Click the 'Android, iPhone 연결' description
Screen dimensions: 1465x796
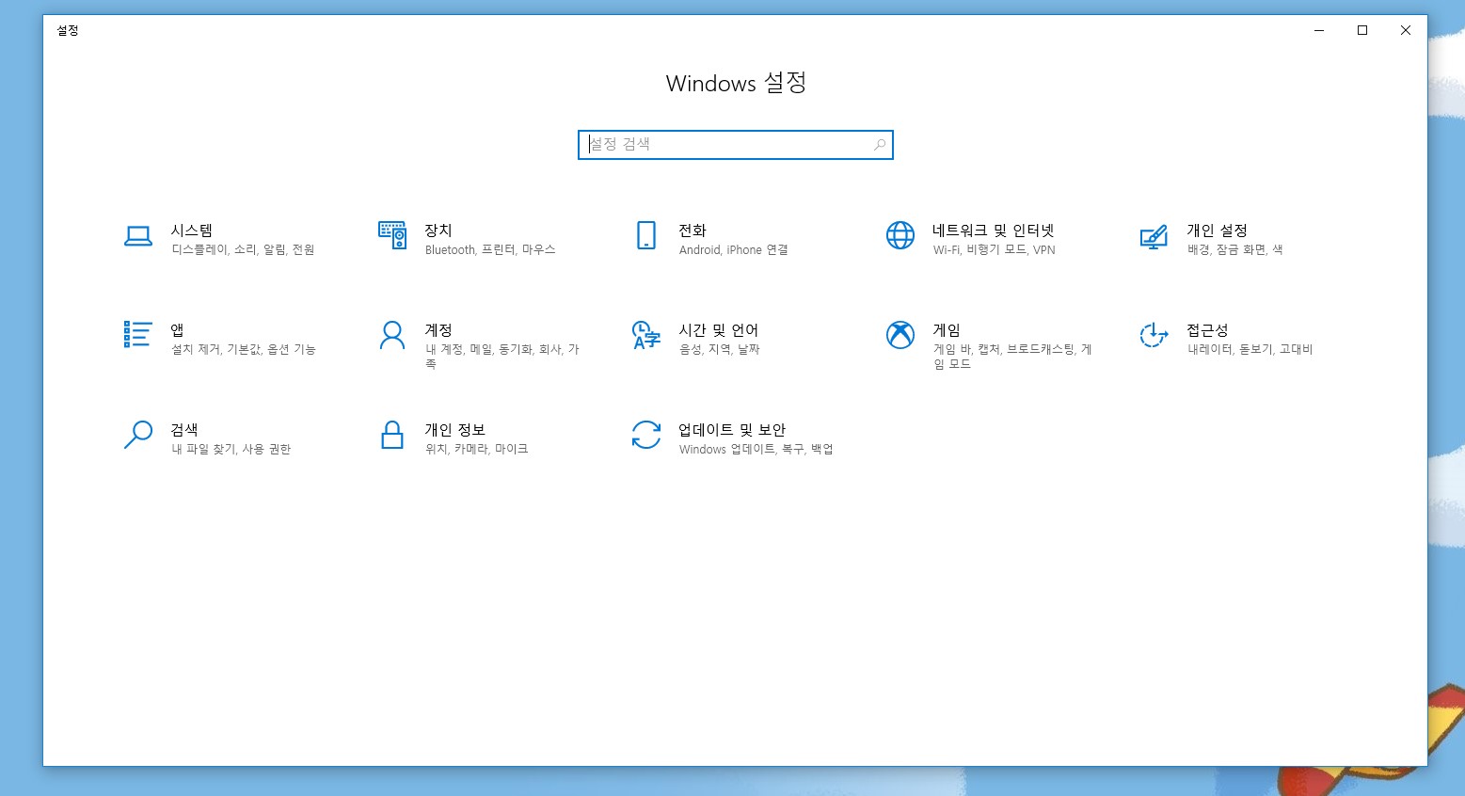(734, 250)
